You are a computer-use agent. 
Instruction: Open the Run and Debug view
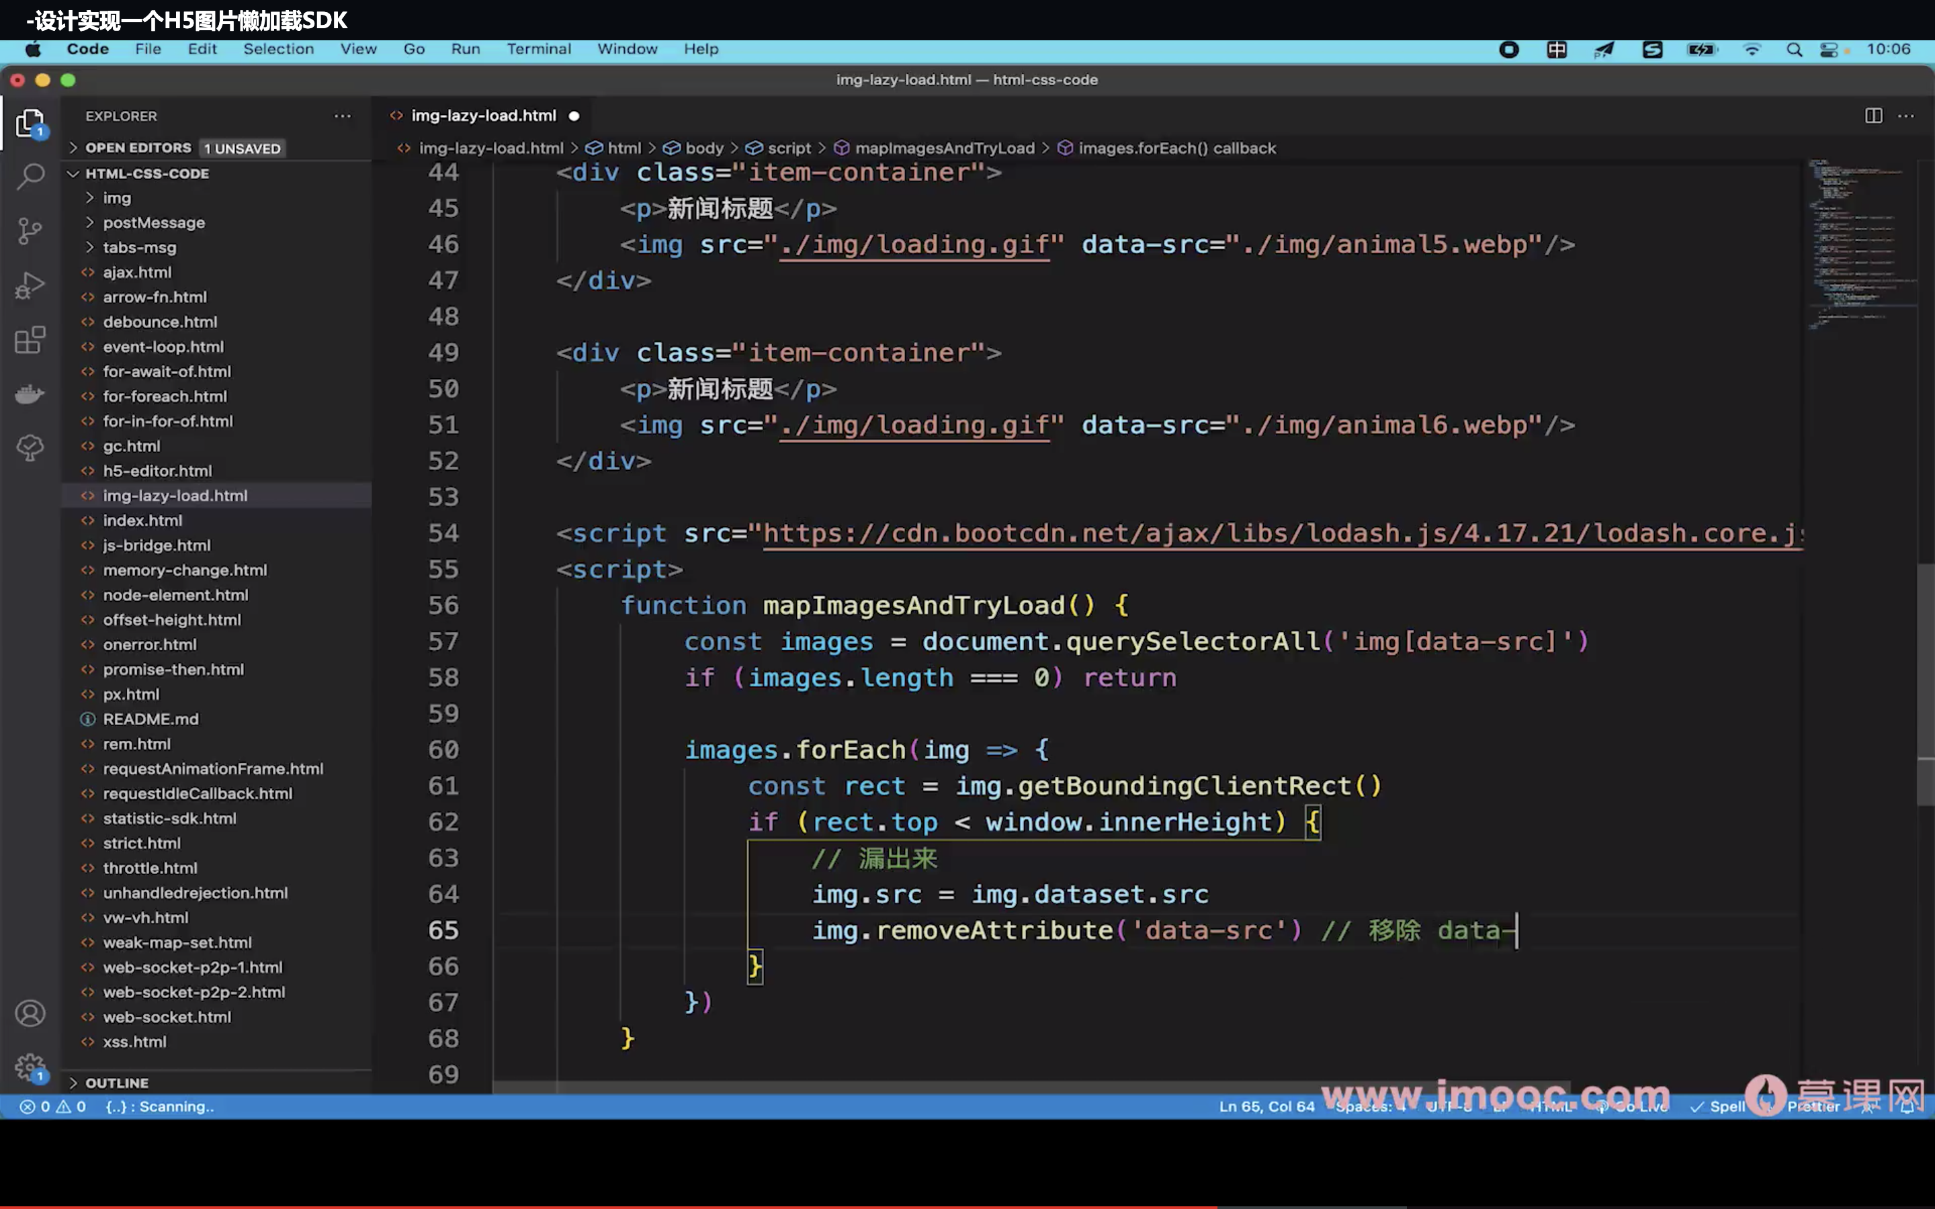[x=30, y=285]
